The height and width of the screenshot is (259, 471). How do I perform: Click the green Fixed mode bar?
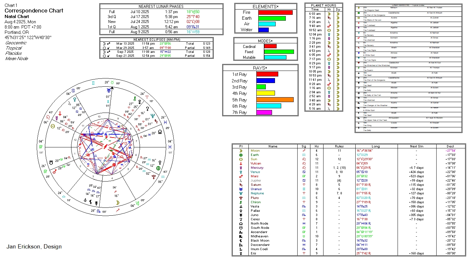click(279, 52)
